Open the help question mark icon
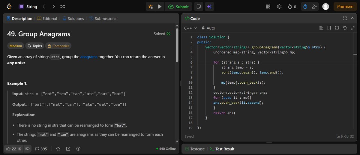The width and height of the screenshot is (360, 155). (78, 149)
